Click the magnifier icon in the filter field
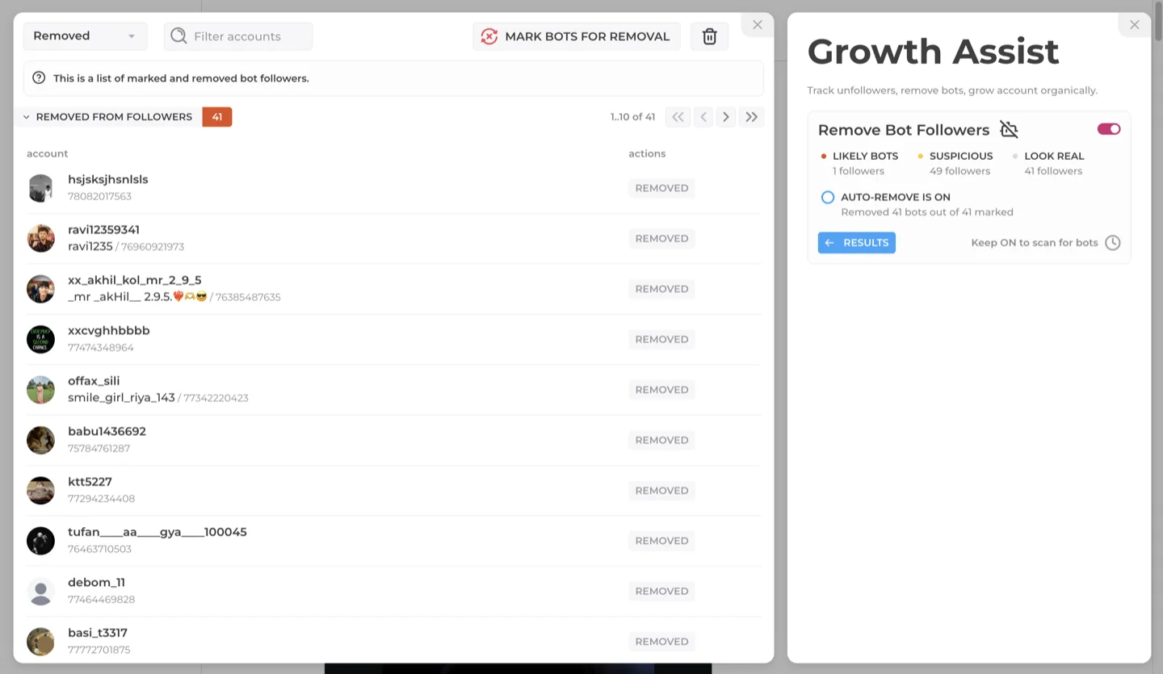Image resolution: width=1163 pixels, height=674 pixels. point(178,36)
